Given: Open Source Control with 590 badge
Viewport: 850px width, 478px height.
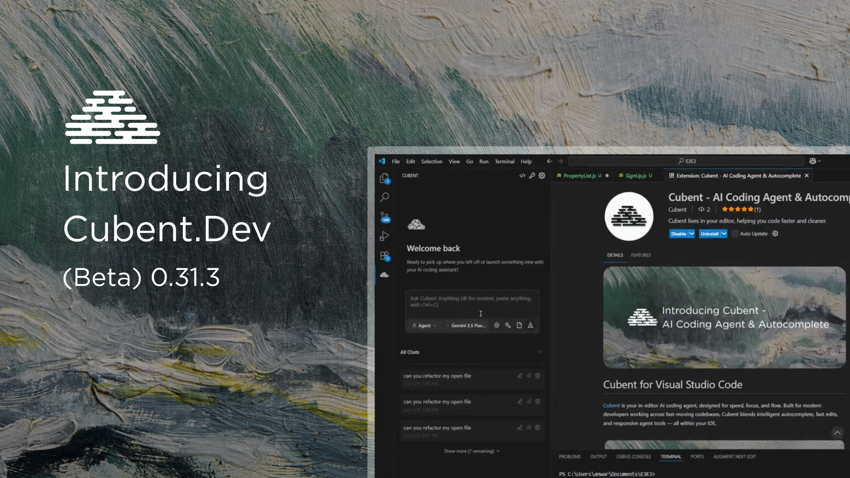Looking at the screenshot, I should point(384,217).
